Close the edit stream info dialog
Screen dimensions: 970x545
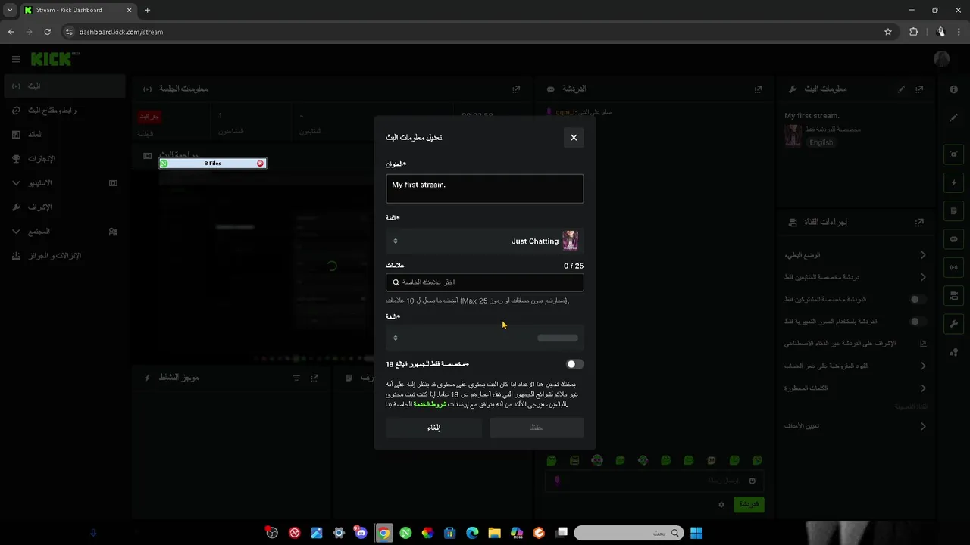pos(574,137)
